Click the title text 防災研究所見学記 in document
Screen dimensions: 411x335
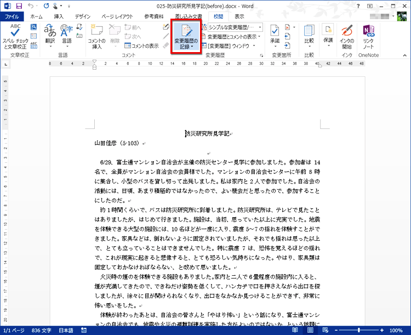point(208,134)
